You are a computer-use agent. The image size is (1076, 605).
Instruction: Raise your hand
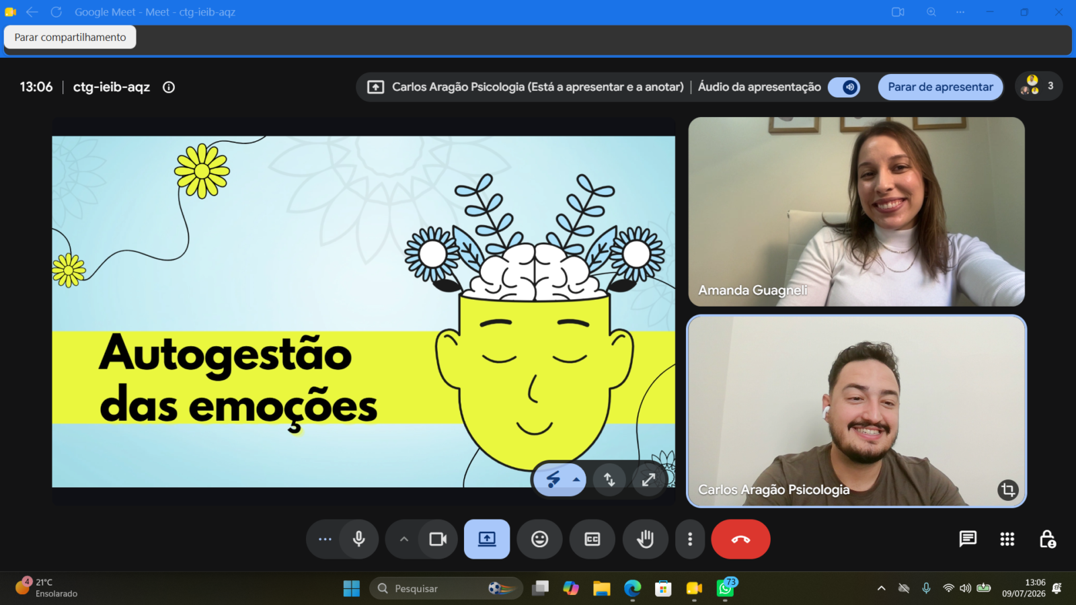click(645, 539)
